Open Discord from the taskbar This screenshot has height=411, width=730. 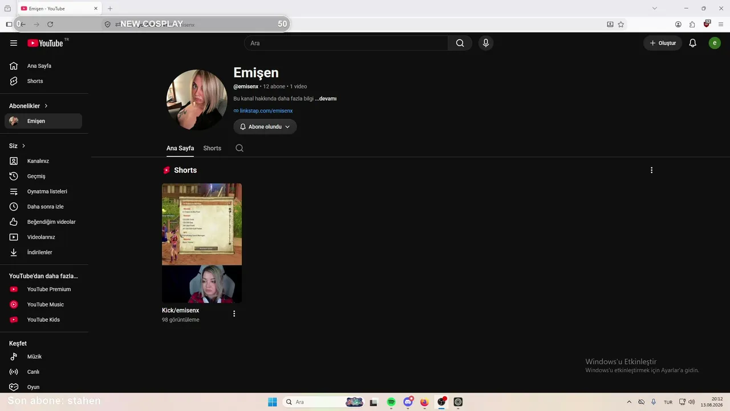click(x=408, y=402)
